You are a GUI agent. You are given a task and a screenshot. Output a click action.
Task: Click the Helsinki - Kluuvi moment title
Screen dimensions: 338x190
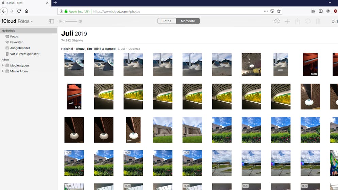tap(89, 49)
